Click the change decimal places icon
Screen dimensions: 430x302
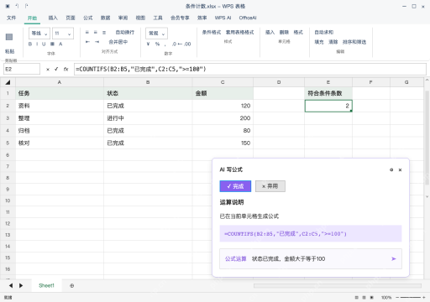click(181, 44)
